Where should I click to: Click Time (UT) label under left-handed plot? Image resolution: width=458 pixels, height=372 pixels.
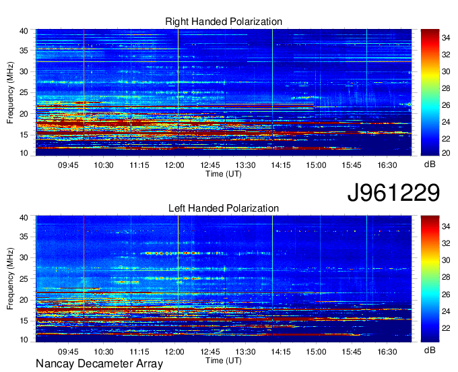click(224, 361)
